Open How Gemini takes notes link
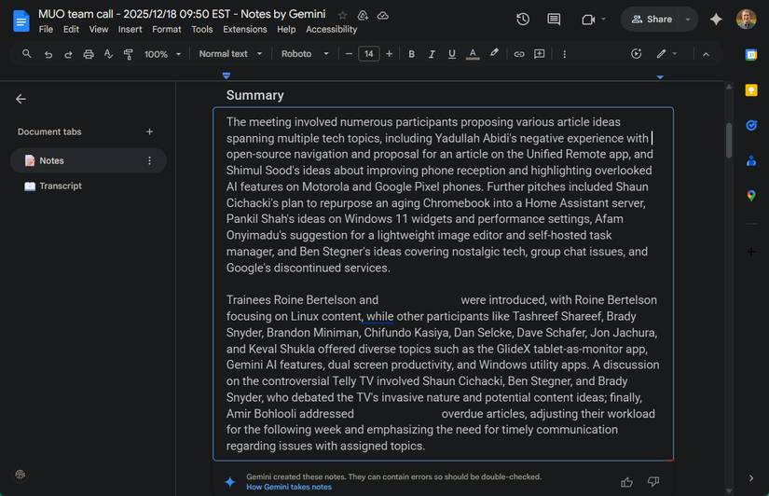 click(x=288, y=487)
